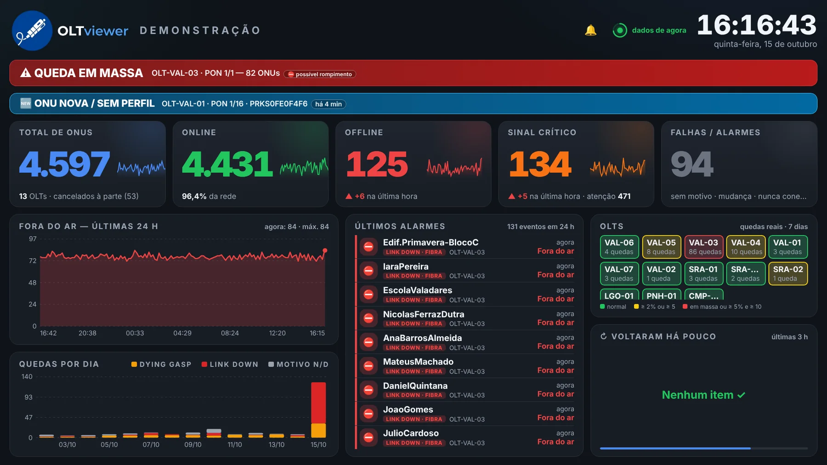The width and height of the screenshot is (827, 465).
Task: Toggle the Dying Gasp legend series
Action: (161, 364)
